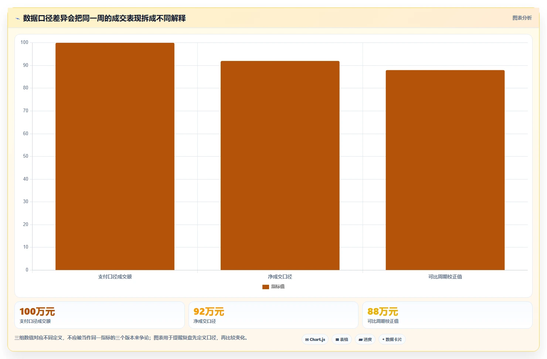
Task: Click the panel title 数据口径差异会把同一周的成交表现拆成不同解释
Action: 104,18
